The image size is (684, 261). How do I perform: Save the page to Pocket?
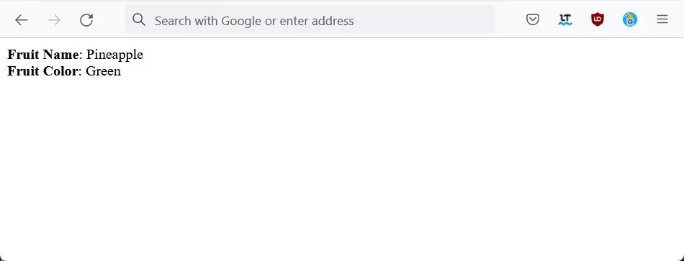pos(533,19)
